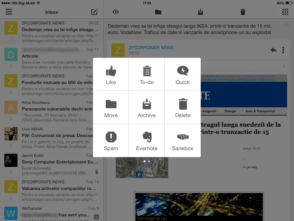
Task: Delete the email using popup trash
Action: pos(183,108)
